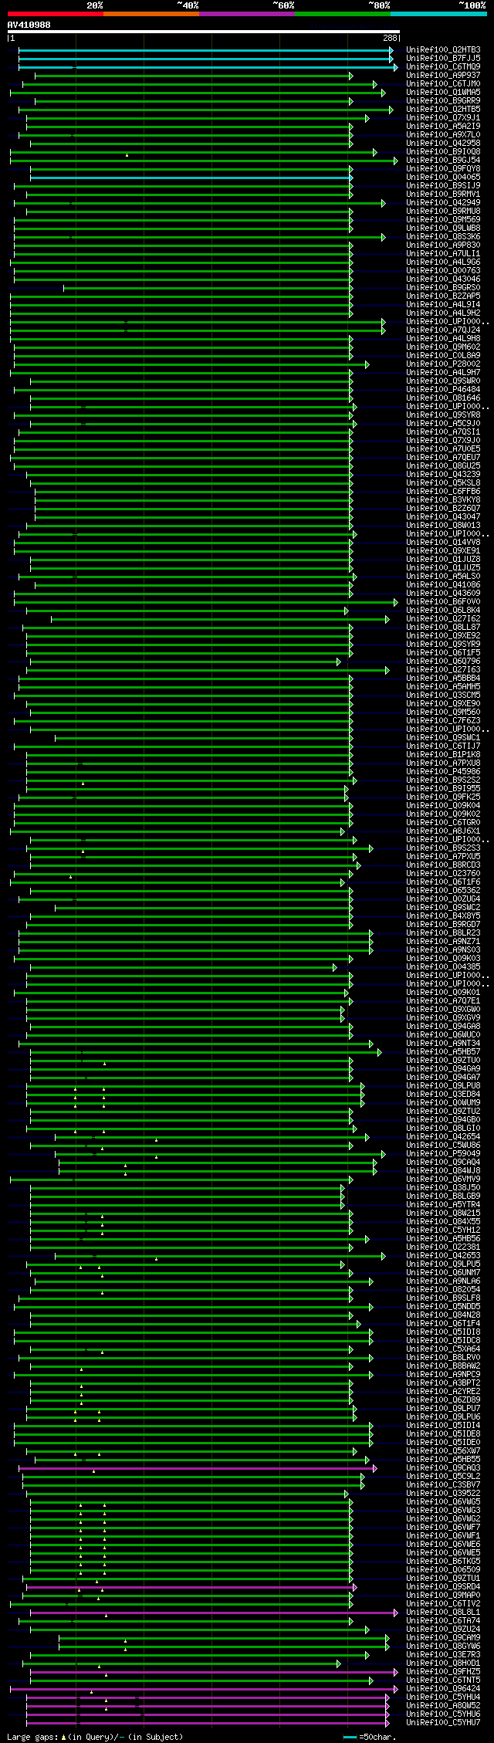
Task: Click UniRef100_P45986 label
Action: point(443,772)
